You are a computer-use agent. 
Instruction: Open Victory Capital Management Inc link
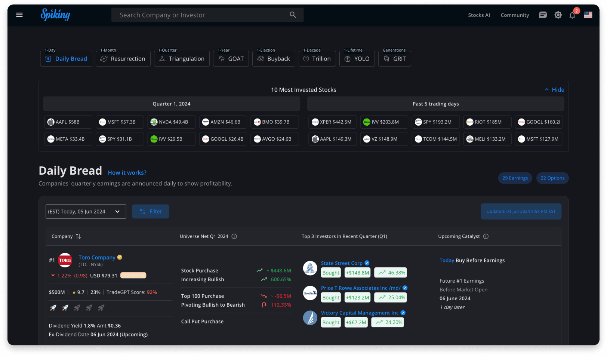coord(360,313)
